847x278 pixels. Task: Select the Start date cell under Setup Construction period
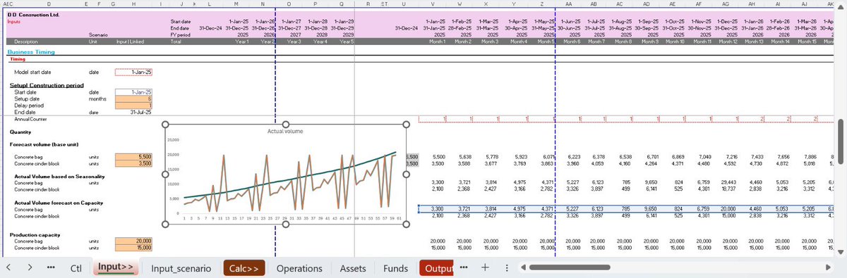click(x=134, y=91)
